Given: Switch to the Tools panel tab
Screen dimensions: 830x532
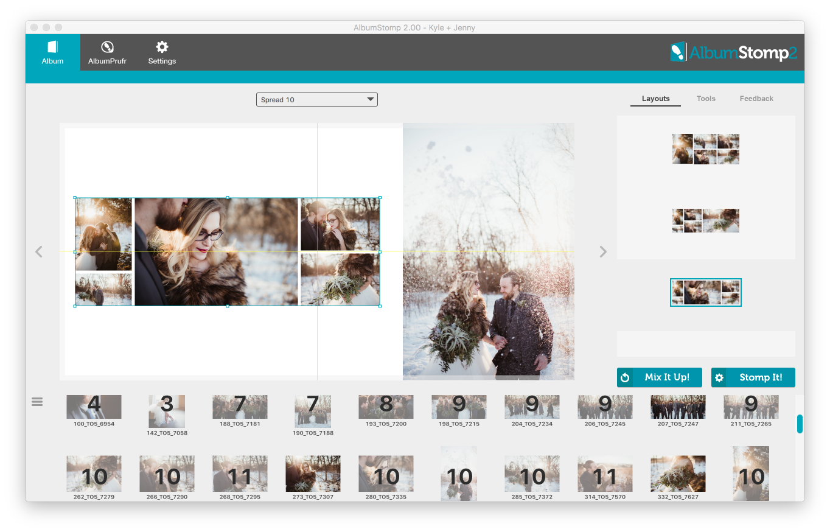Looking at the screenshot, I should [706, 99].
